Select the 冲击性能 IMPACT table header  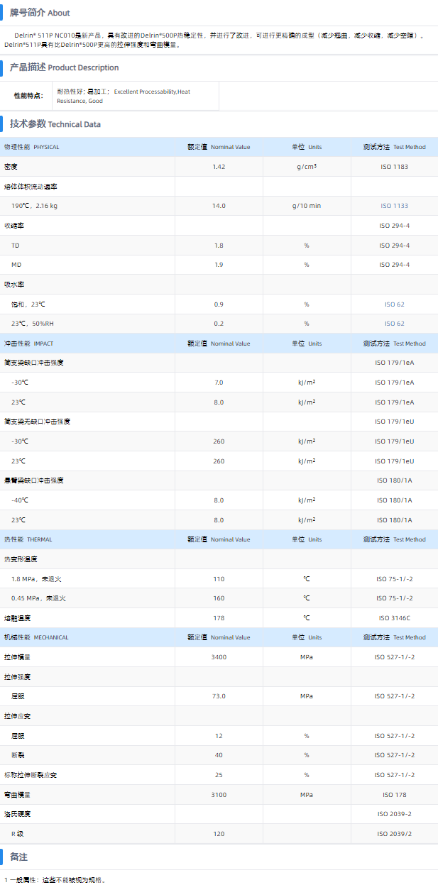29,343
